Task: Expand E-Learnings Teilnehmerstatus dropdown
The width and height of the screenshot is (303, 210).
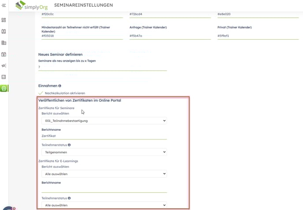Action: click(x=104, y=205)
